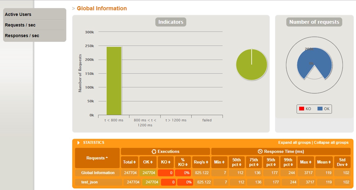Image resolution: width=356 pixels, height=190 pixels.
Task: Sort by the Requests name column
Action: point(97,158)
